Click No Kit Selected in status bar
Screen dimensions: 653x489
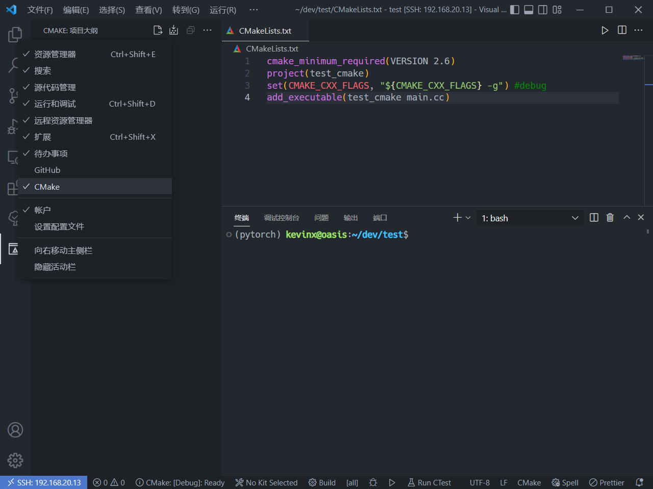click(x=266, y=482)
